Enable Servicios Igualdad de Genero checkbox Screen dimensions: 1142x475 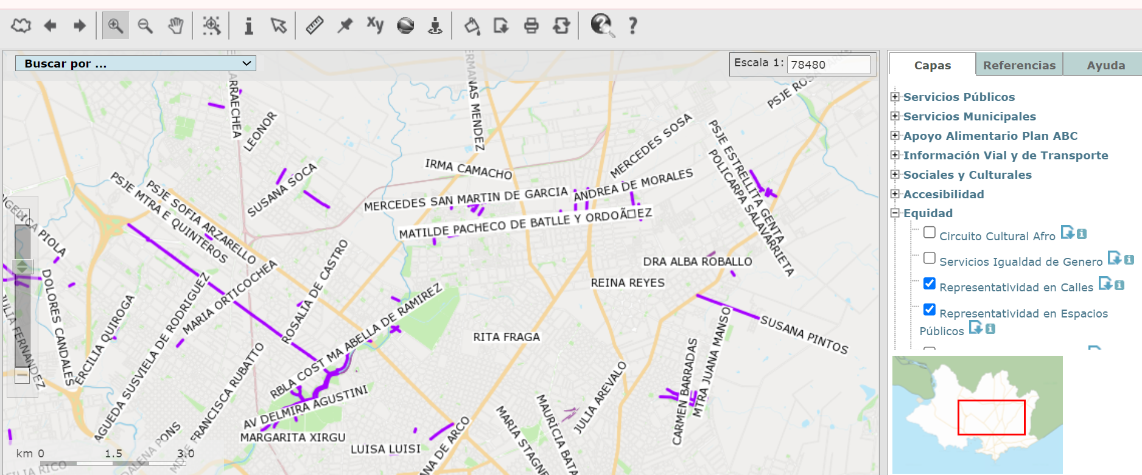[x=930, y=258]
